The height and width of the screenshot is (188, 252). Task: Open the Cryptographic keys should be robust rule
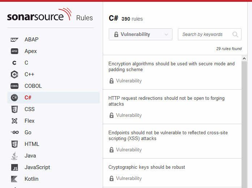click(x=172, y=173)
